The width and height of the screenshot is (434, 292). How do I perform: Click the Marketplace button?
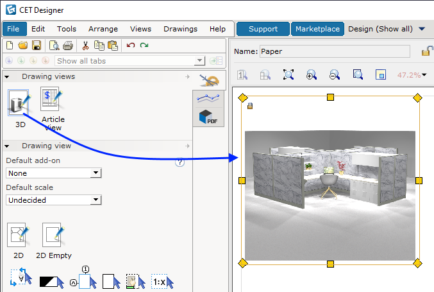(x=317, y=29)
